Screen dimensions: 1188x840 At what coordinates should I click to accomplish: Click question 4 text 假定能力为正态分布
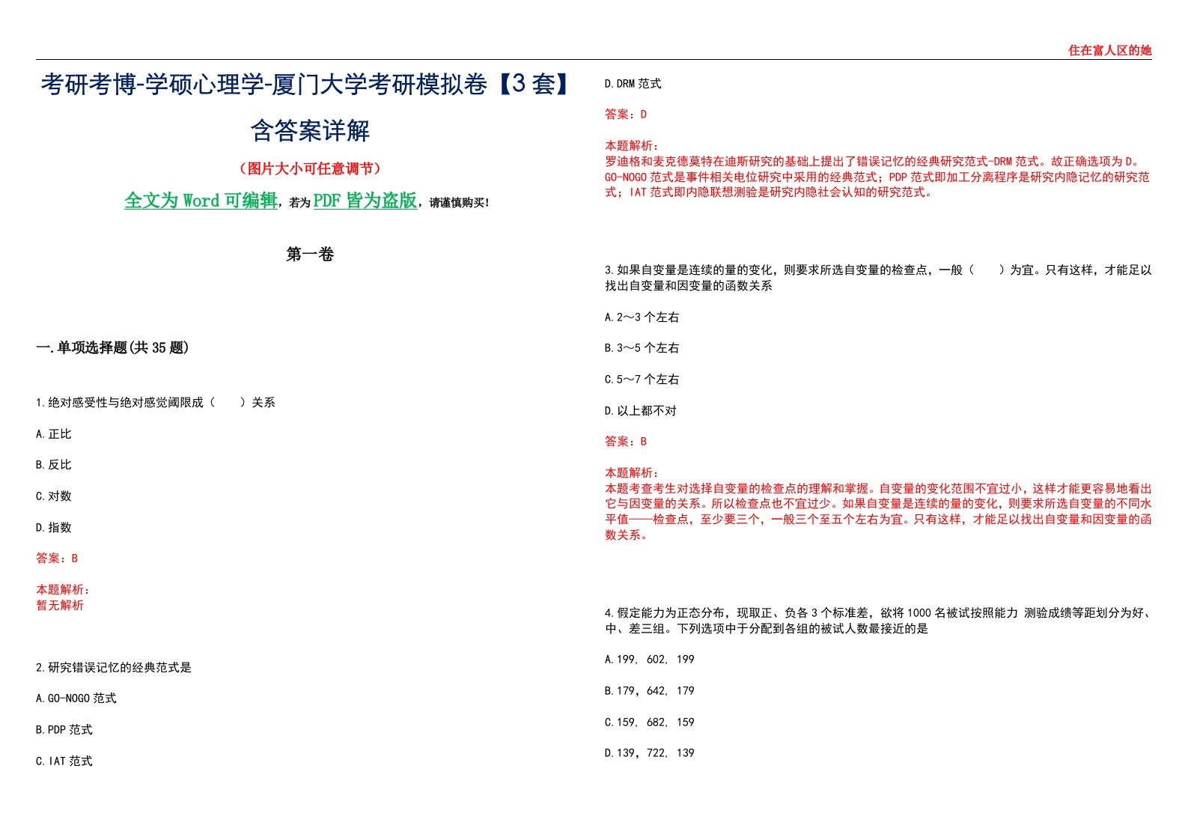(x=671, y=613)
